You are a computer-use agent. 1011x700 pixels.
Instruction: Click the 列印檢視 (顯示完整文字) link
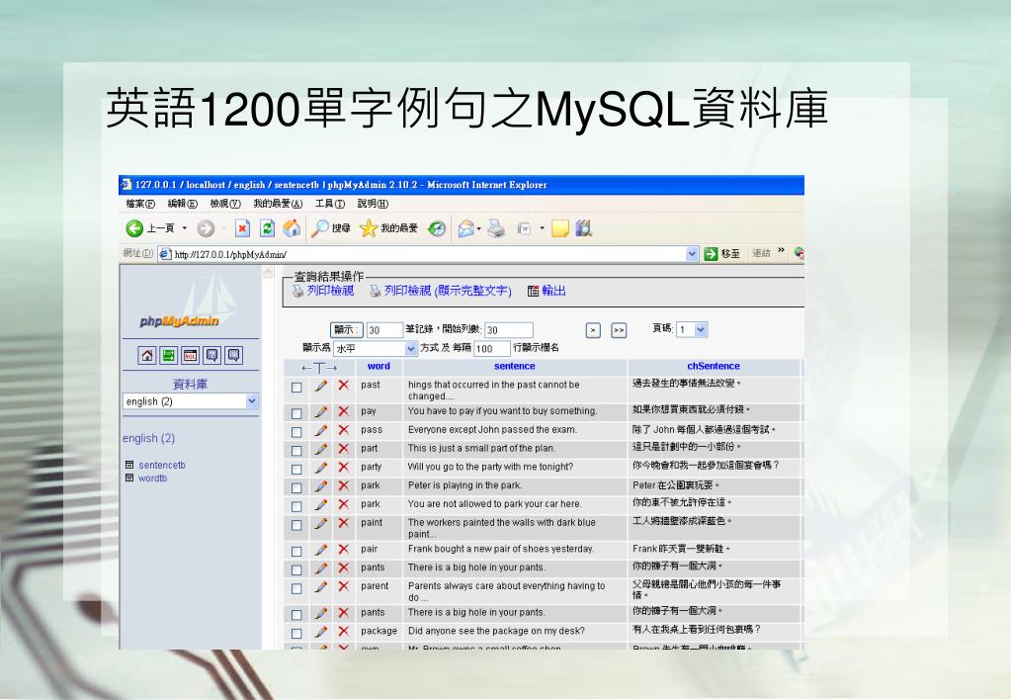click(x=448, y=291)
